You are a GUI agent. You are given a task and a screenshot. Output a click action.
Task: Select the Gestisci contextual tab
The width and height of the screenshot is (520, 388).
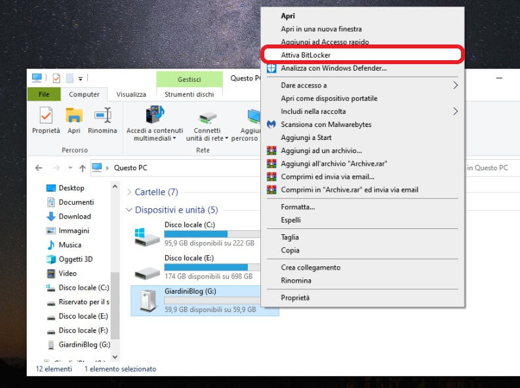(x=189, y=79)
